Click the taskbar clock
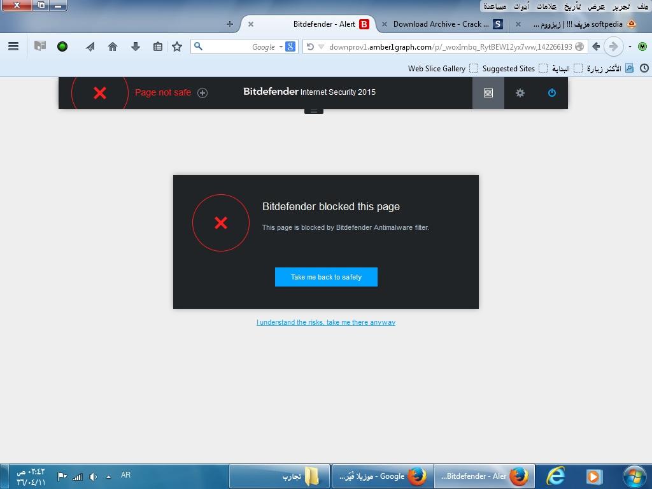652x489 pixels. pos(31,477)
